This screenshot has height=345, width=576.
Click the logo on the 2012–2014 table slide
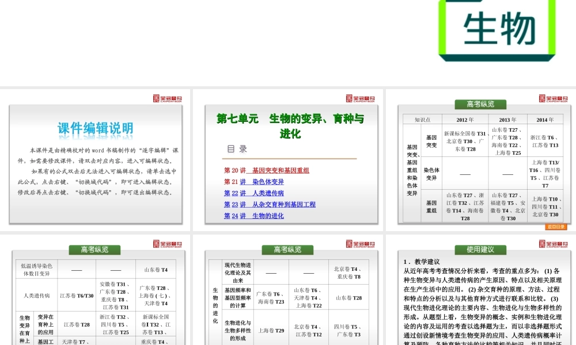pyautogui.click(x=553, y=98)
